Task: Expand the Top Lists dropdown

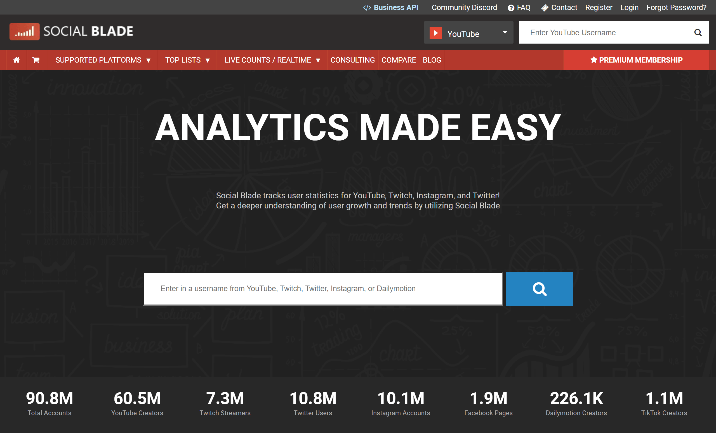Action: pos(187,60)
